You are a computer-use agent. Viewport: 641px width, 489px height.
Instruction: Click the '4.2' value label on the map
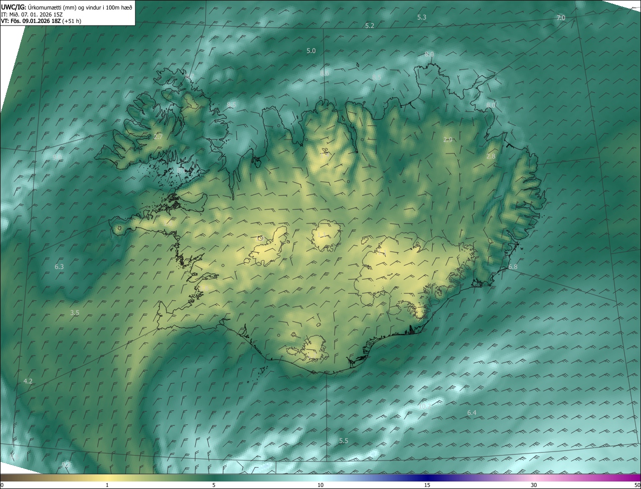28,381
